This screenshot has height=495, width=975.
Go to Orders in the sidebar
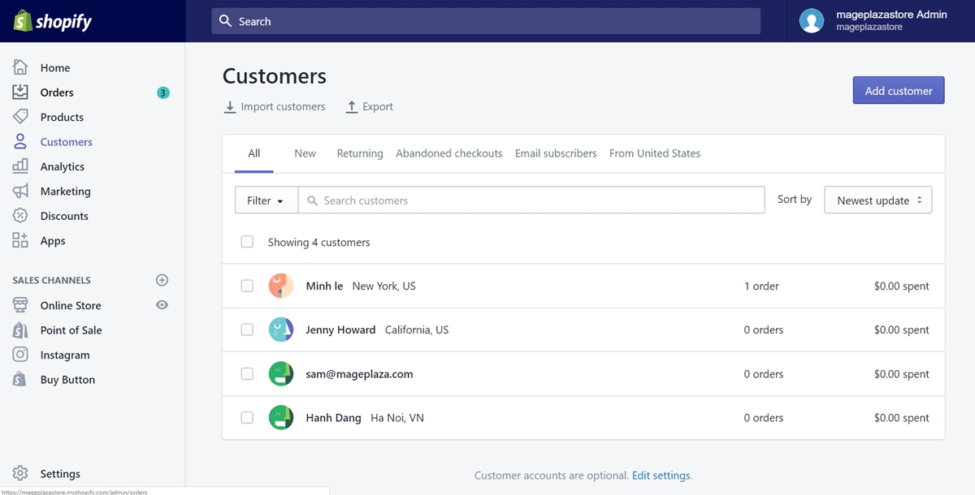pyautogui.click(x=57, y=93)
